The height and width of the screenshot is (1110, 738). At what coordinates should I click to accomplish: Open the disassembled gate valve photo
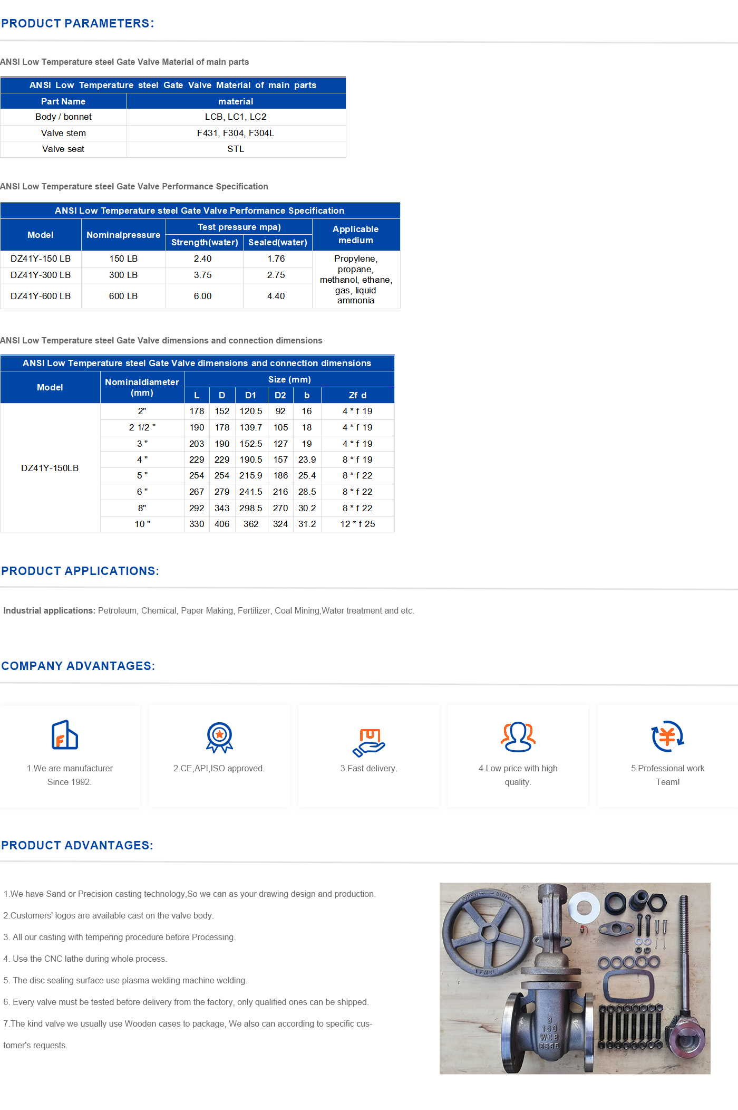[575, 978]
